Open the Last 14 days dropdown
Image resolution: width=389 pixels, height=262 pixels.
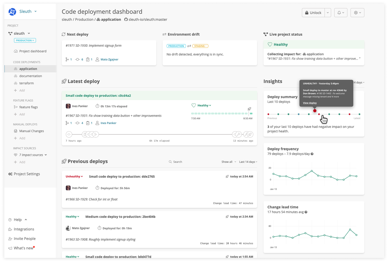(248, 162)
